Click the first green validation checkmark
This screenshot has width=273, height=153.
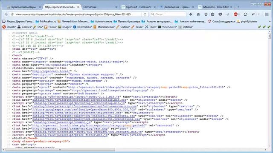259,27
